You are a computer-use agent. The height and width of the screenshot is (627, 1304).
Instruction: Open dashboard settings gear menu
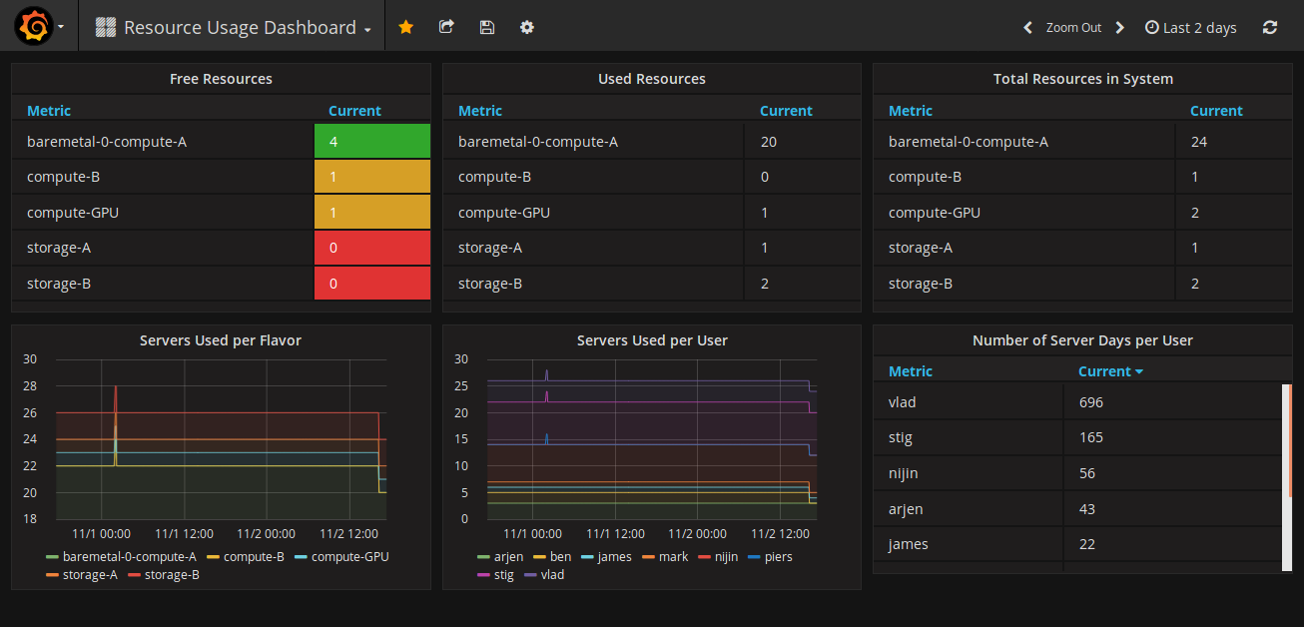point(527,27)
